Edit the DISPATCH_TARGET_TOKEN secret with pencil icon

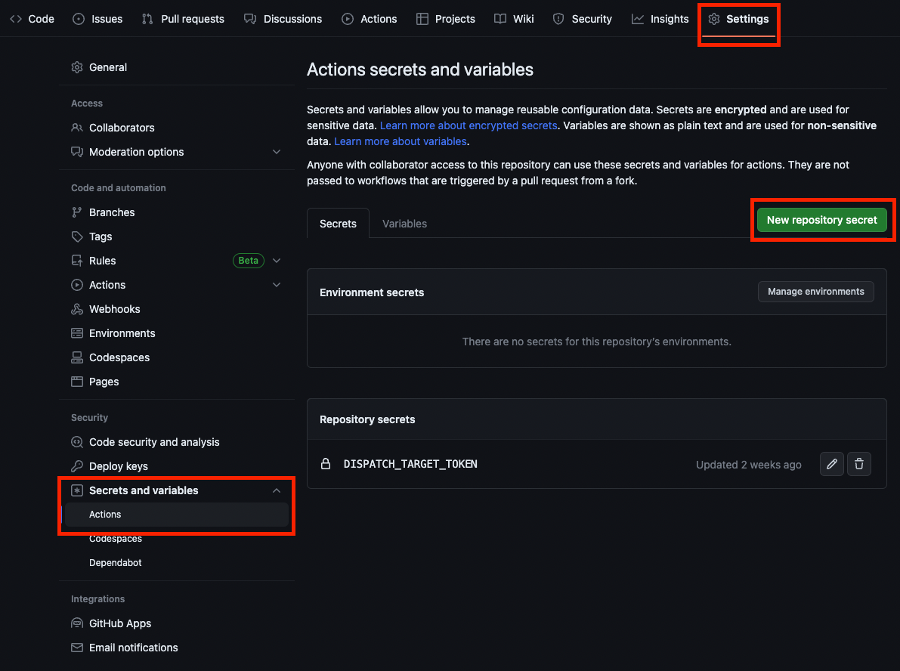click(x=832, y=464)
